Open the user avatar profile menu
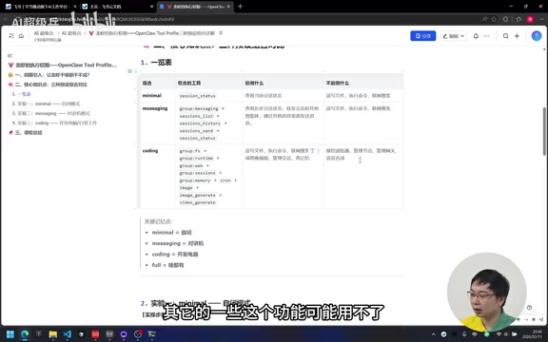 pyautogui.click(x=537, y=35)
